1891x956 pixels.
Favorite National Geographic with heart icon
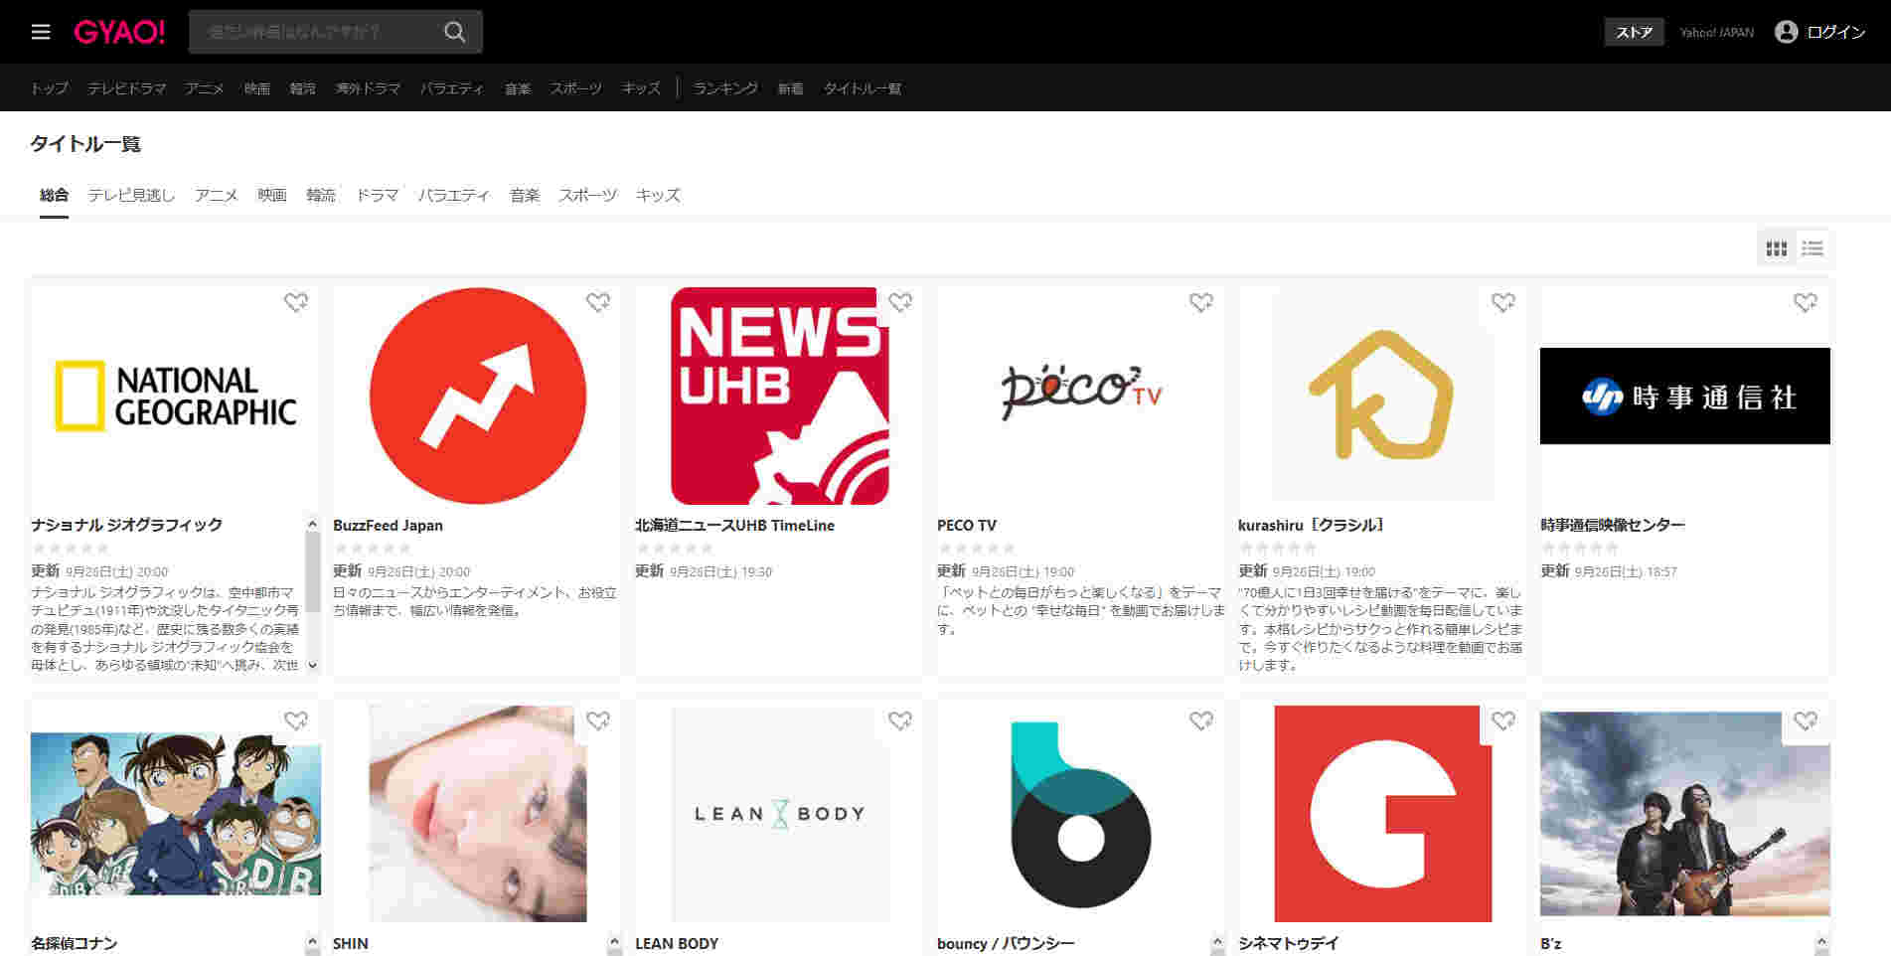coord(296,302)
